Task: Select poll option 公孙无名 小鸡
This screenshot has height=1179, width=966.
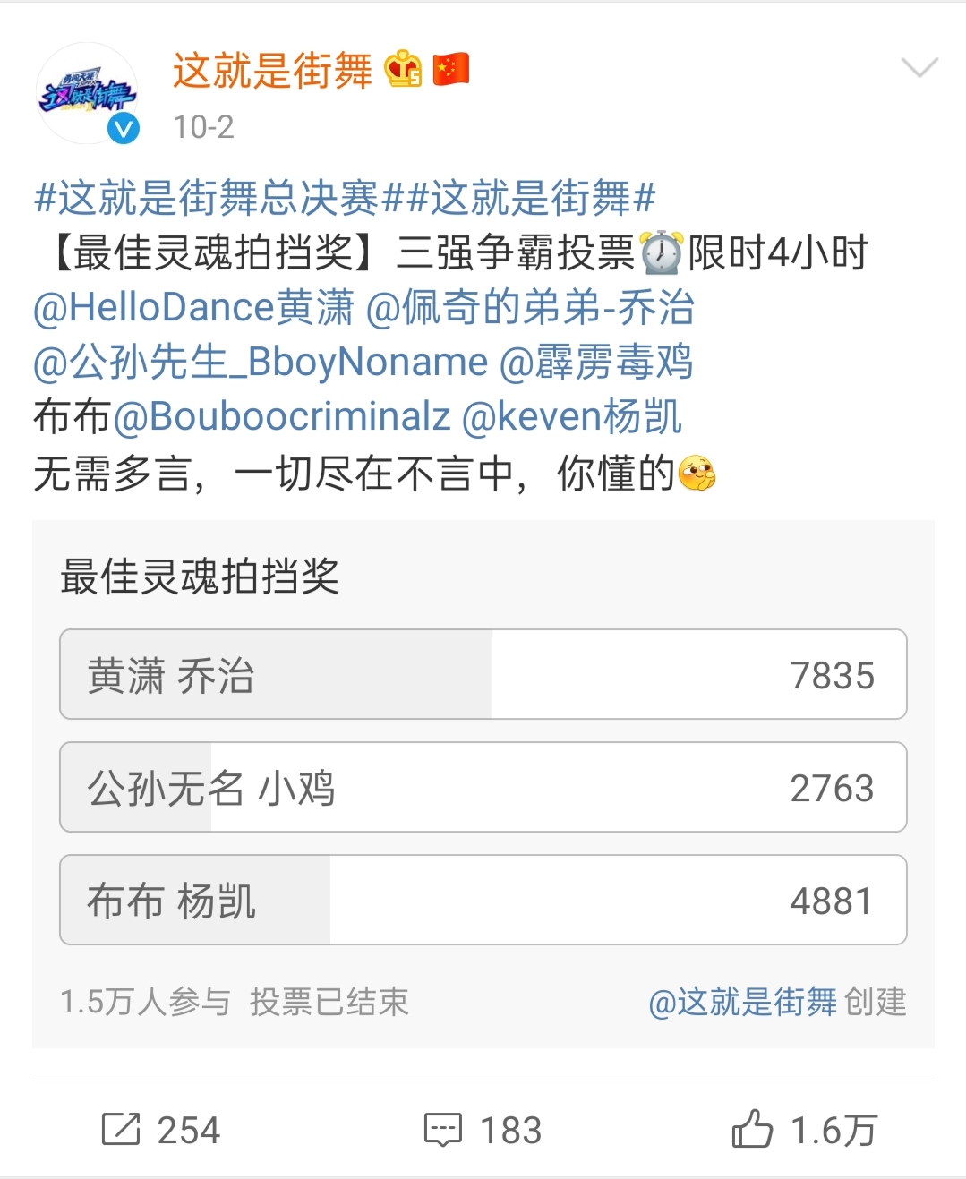Action: (483, 787)
